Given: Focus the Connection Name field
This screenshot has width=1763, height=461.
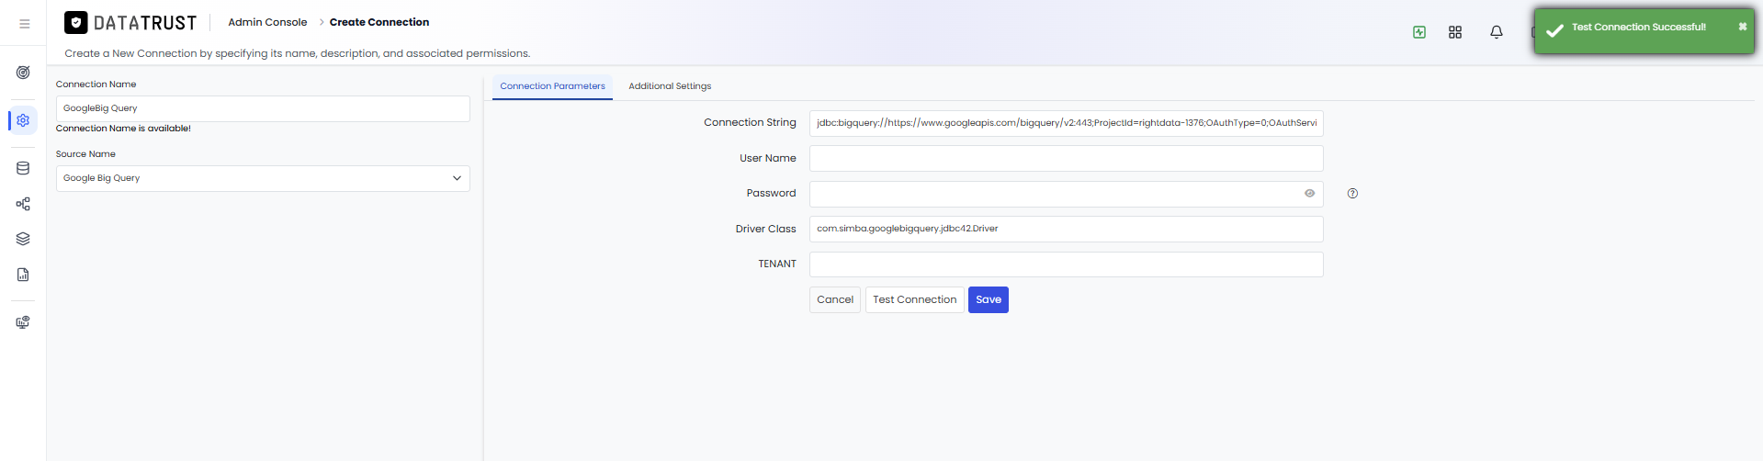Looking at the screenshot, I should [263, 108].
